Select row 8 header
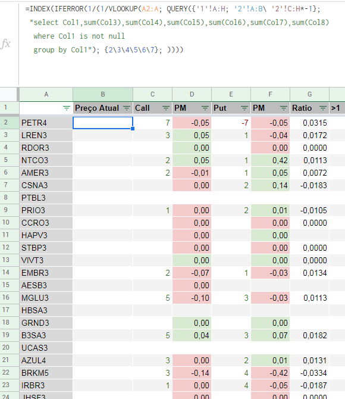This screenshot has height=399, width=345. [x=10, y=198]
